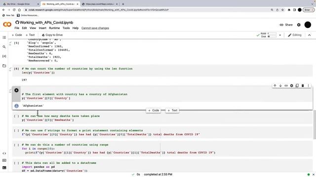Click the Disk usage bar
The width and height of the screenshot is (316, 177).
point(272,36)
